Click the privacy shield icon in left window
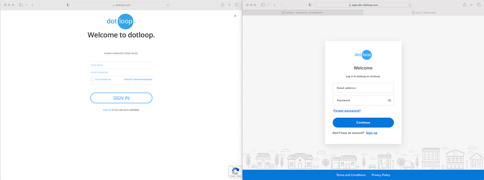This screenshot has width=484, height=180. 68,5
